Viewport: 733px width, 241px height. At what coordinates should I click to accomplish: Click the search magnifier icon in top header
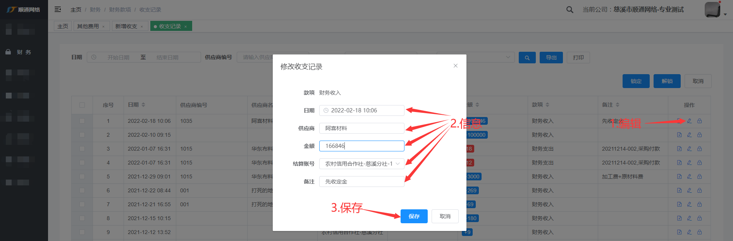pyautogui.click(x=570, y=10)
